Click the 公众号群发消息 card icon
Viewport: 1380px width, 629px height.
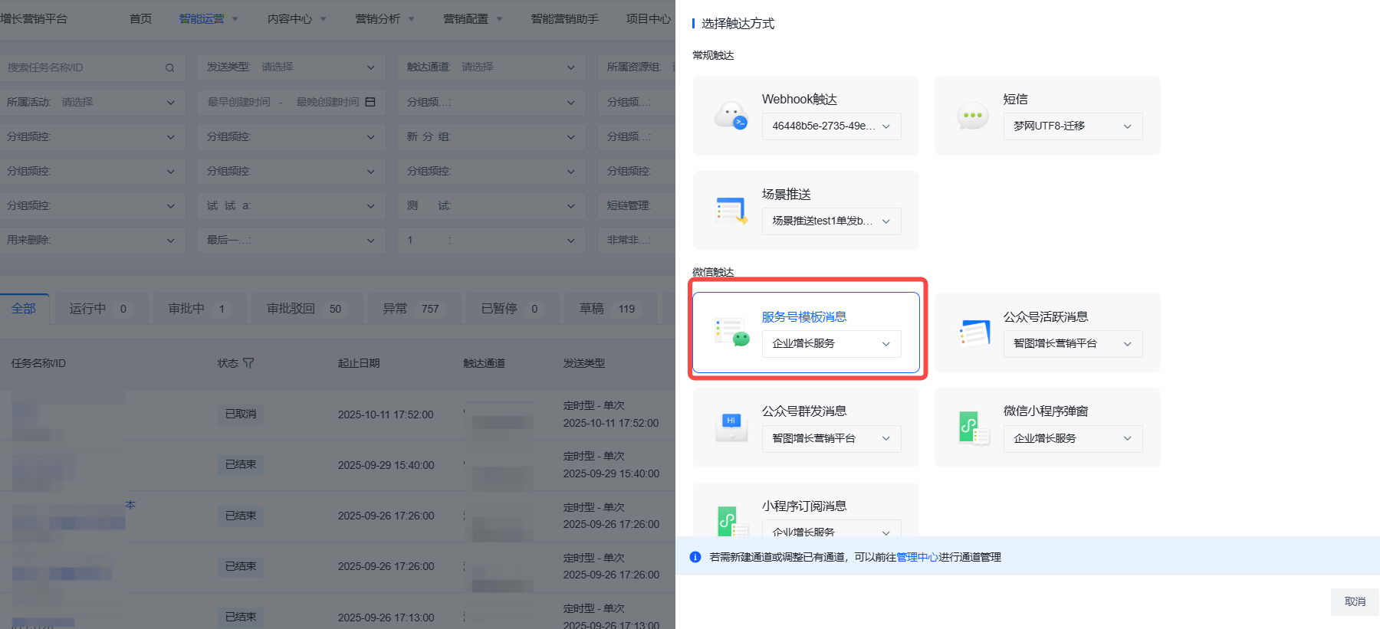[x=731, y=428]
